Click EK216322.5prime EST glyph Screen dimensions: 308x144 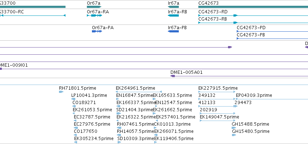coord(118,121)
